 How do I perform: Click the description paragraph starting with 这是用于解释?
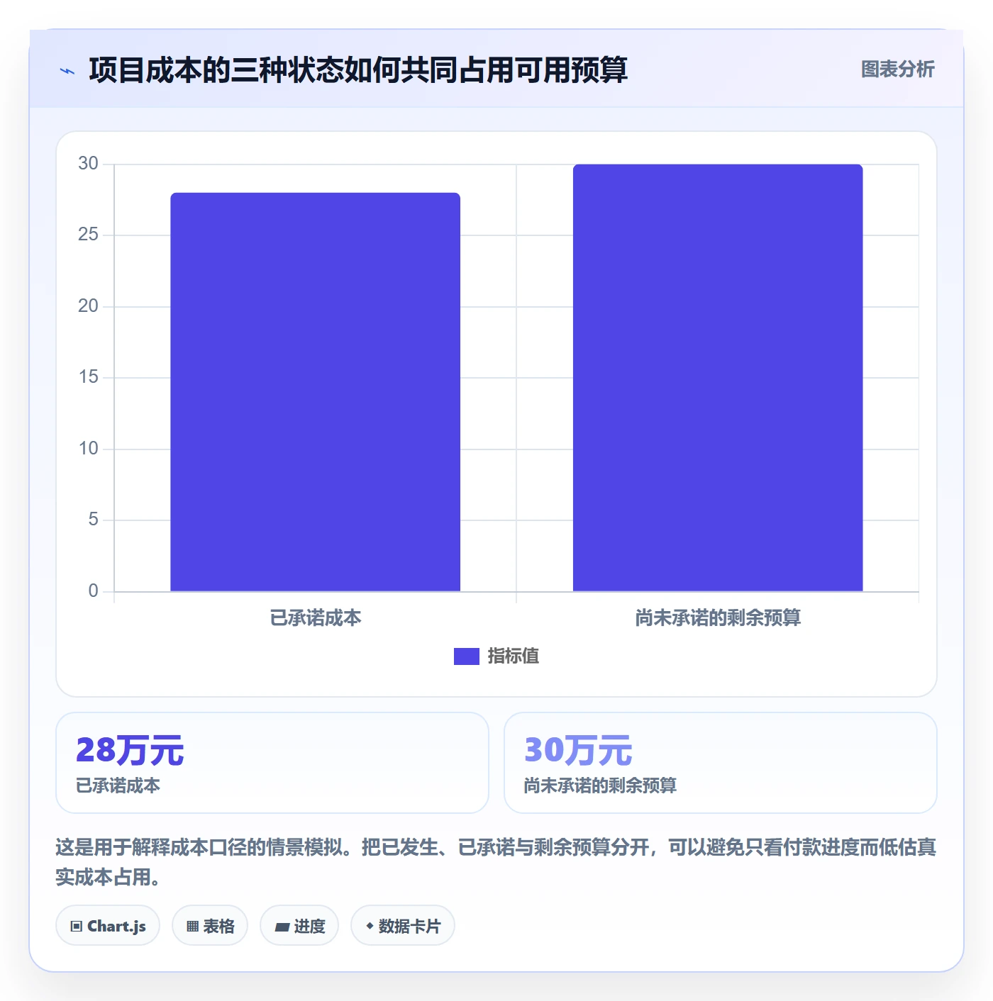coord(496,862)
